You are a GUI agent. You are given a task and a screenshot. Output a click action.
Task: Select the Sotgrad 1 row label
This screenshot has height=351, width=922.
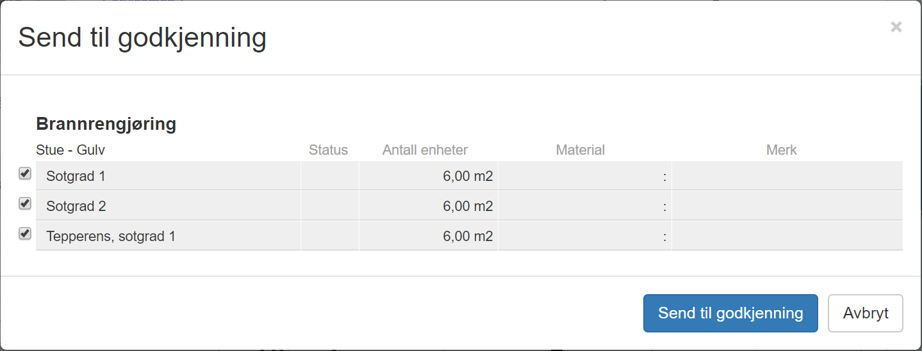(x=76, y=176)
